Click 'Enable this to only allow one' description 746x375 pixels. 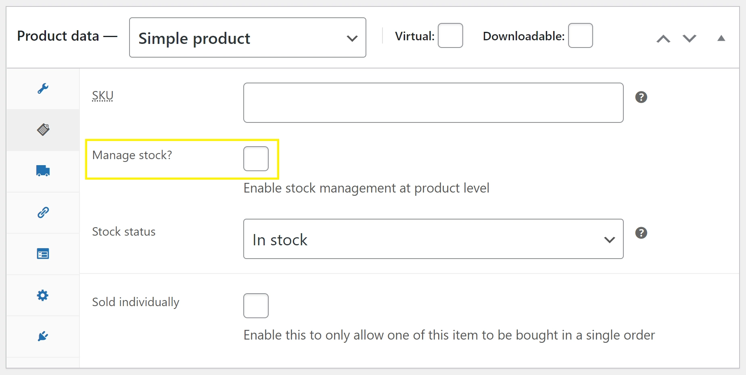449,335
